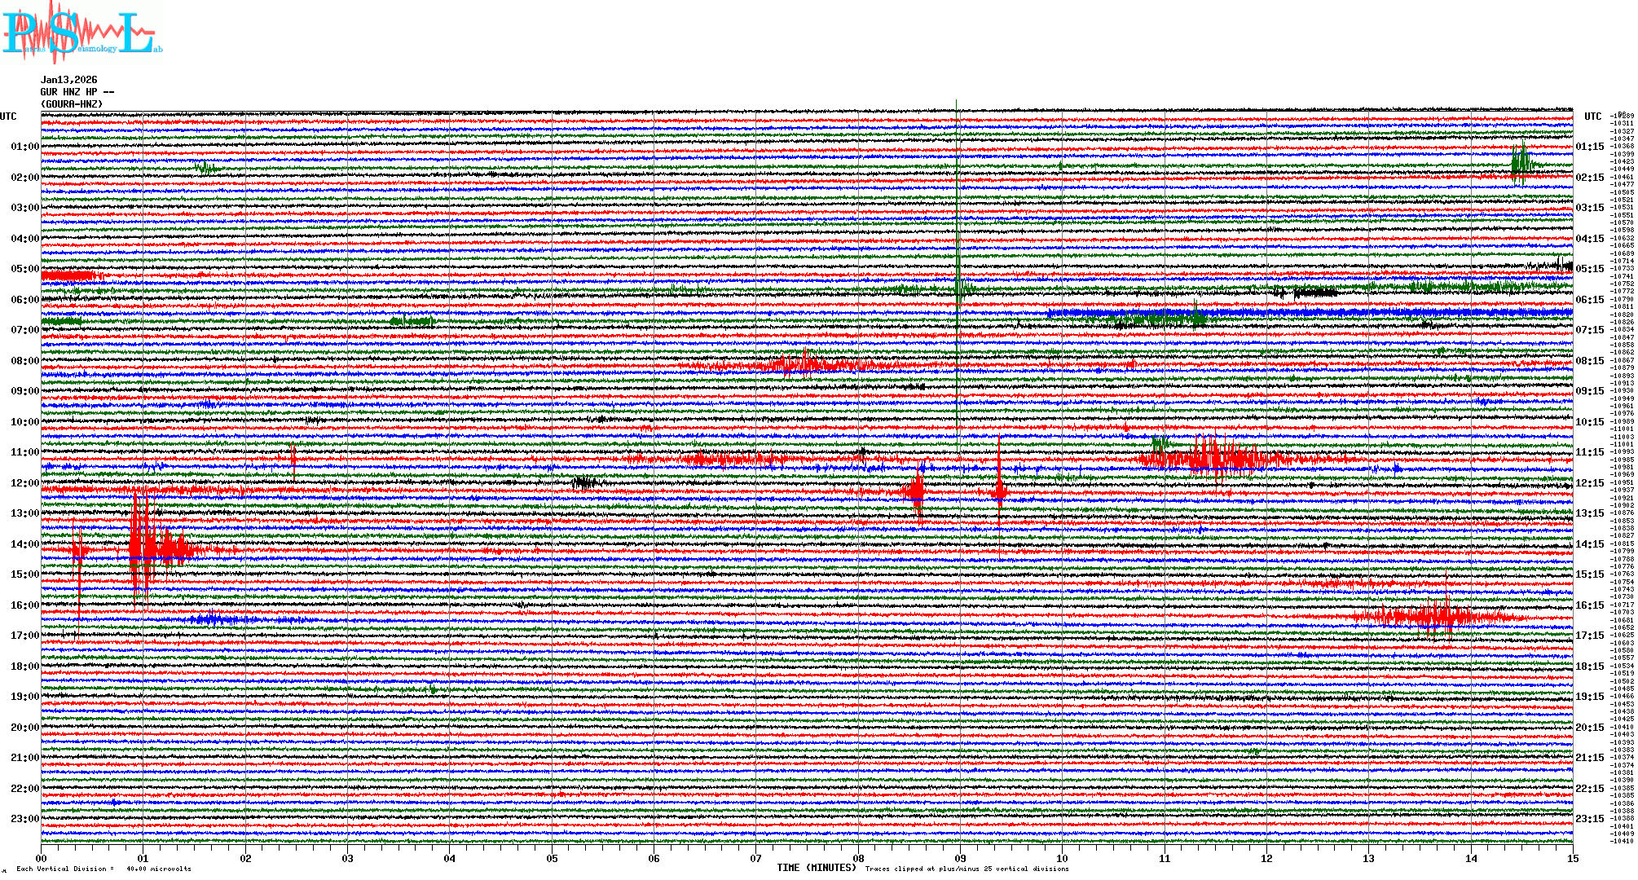Click the Traces clipped footer note
Viewport: 1638px width, 880px height.
tap(967, 869)
